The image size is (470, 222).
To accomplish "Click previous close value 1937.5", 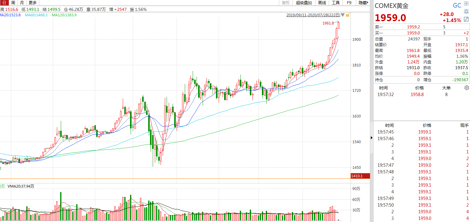I will point(462,68).
